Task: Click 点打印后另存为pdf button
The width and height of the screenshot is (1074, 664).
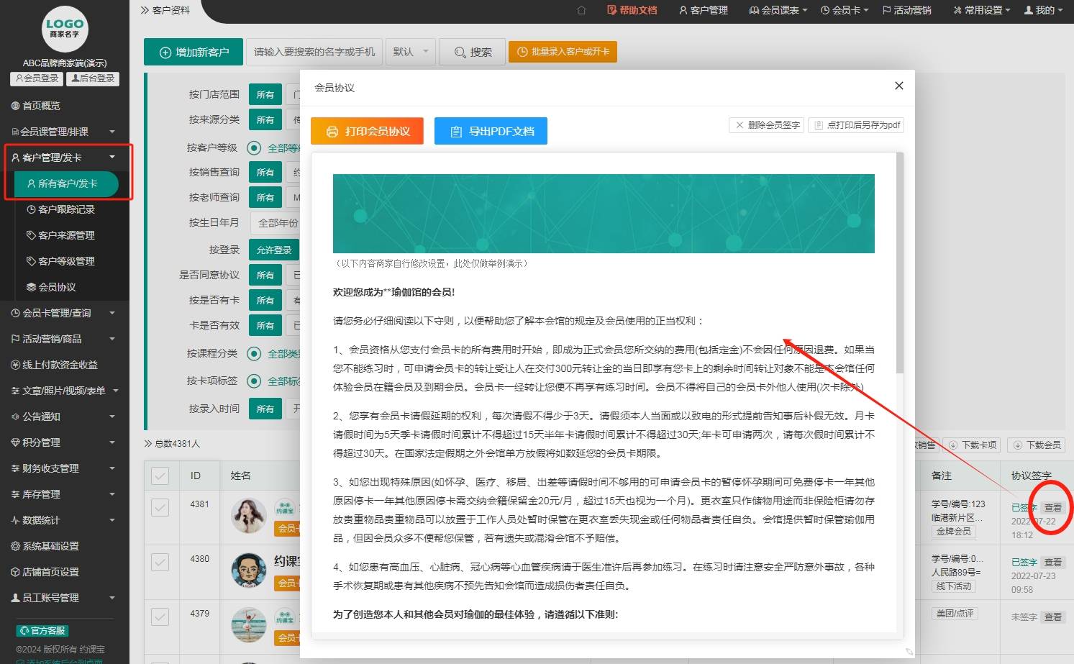Action: (856, 125)
